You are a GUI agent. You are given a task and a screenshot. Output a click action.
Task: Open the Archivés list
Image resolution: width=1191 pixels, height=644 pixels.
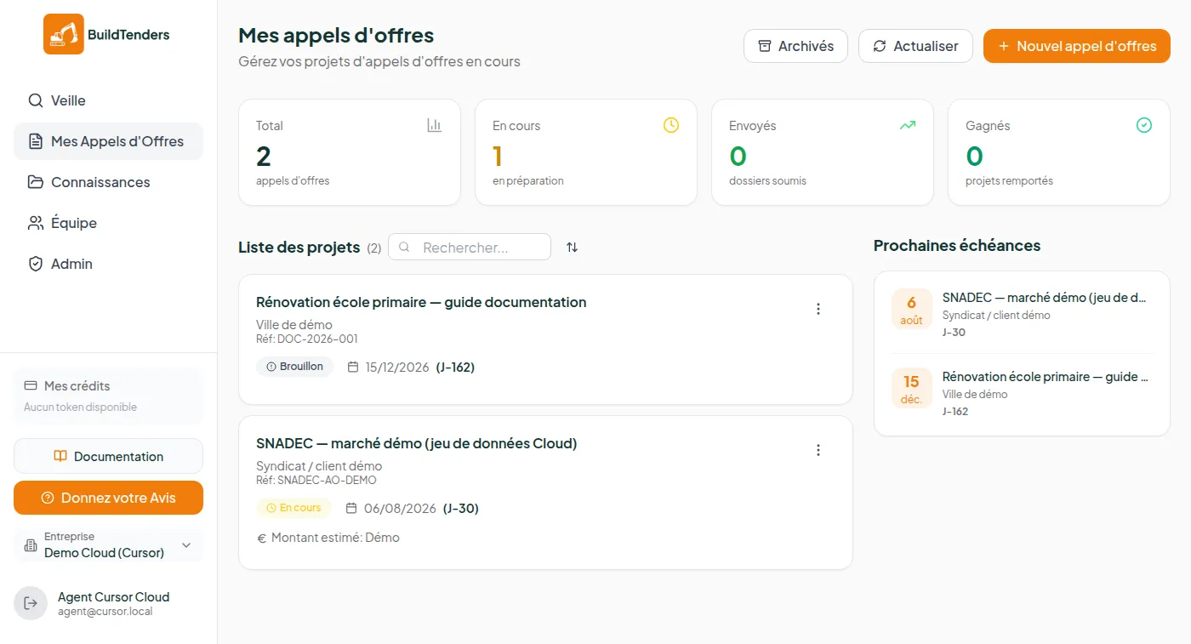point(795,46)
